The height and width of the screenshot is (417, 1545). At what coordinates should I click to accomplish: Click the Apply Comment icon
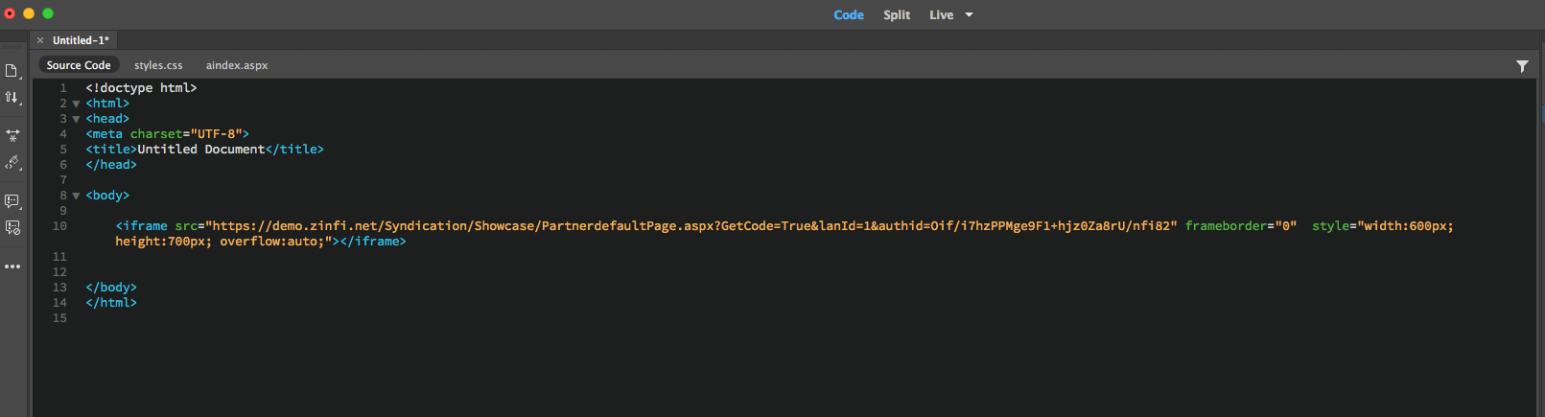[x=12, y=201]
